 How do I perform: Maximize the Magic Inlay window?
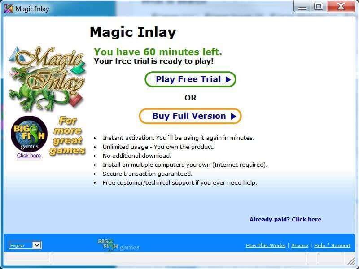(x=319, y=7)
